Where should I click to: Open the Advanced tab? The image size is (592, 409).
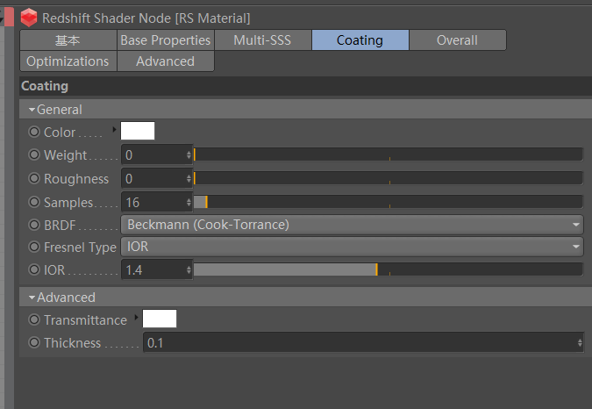166,61
